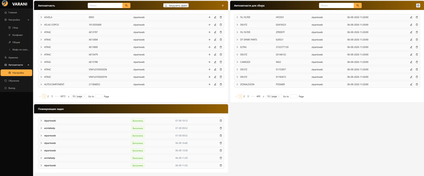
Task: Add the AUTOCOMPONENT 211004052 part
Action: 209,84
